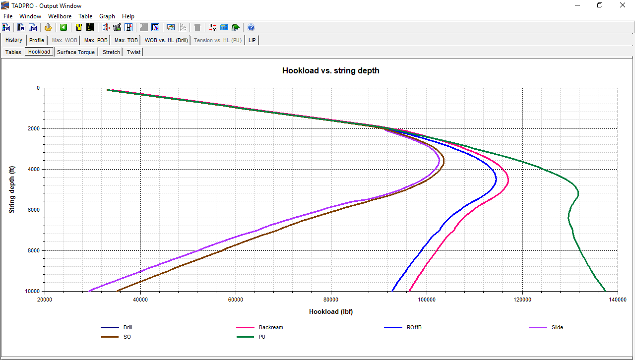Image resolution: width=635 pixels, height=360 pixels.
Task: Switch to the Profile tab
Action: coord(37,40)
